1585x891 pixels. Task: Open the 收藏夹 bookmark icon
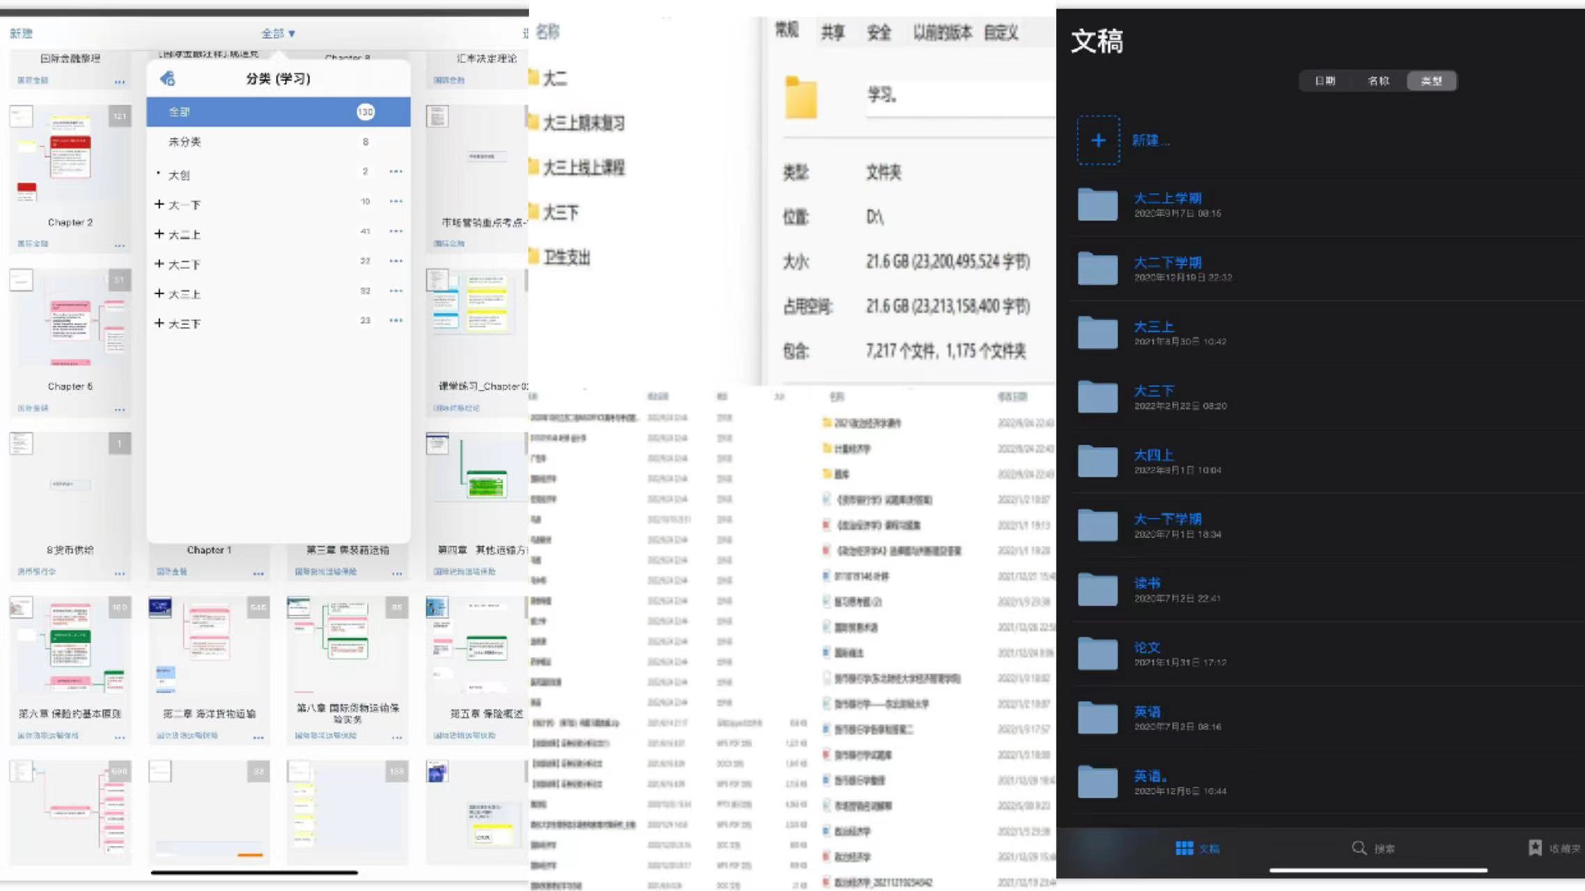1535,848
